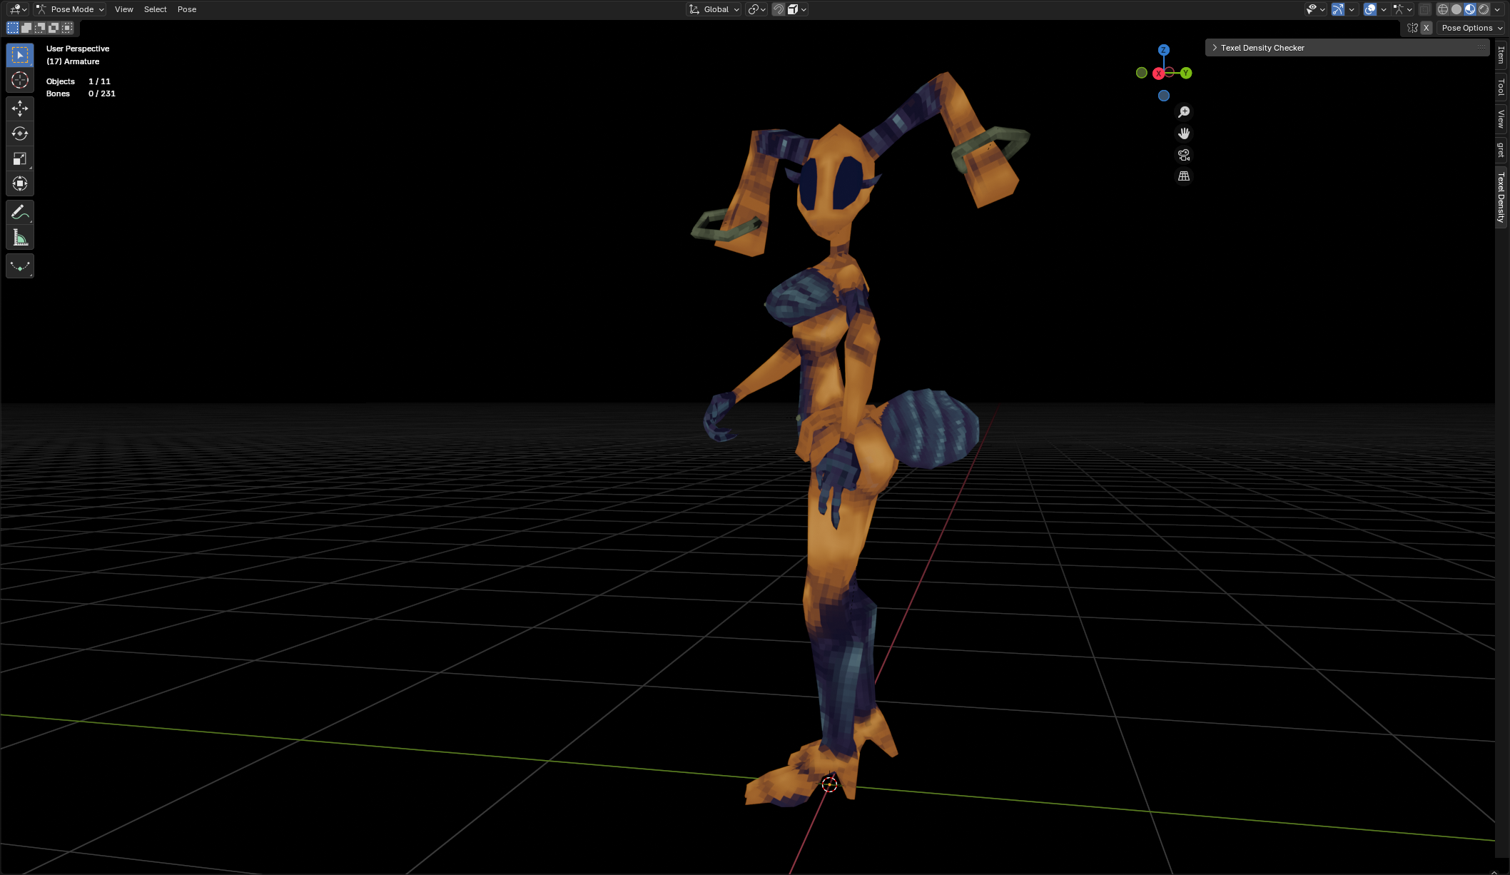
Task: Toggle X-axis mirror in pose options
Action: coord(1426,28)
